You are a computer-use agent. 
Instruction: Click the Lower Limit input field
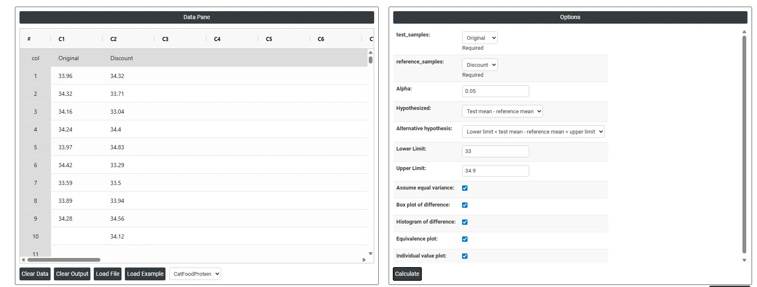495,151
